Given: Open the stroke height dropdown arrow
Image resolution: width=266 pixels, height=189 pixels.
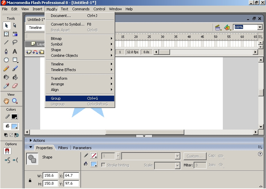Looking at the screenshot, I should click(x=118, y=156).
